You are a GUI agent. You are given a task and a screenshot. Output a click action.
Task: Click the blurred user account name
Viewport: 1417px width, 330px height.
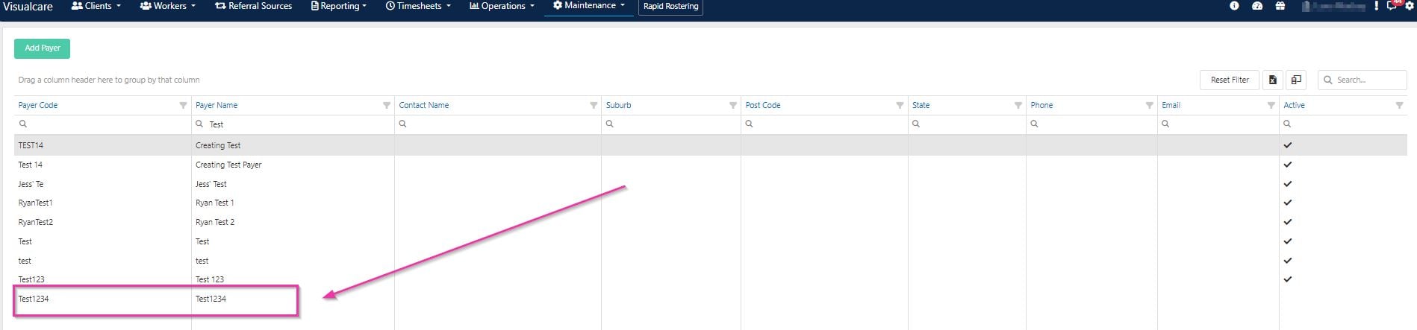[x=1336, y=6]
